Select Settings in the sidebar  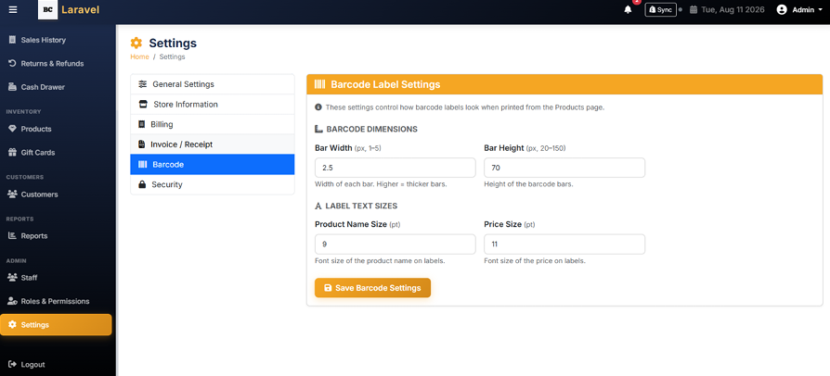pyautogui.click(x=56, y=325)
